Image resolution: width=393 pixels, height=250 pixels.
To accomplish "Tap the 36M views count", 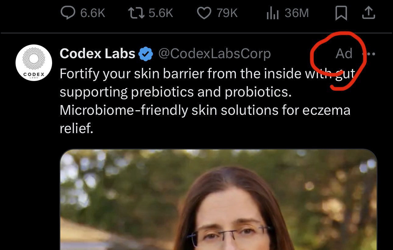I will click(x=296, y=13).
